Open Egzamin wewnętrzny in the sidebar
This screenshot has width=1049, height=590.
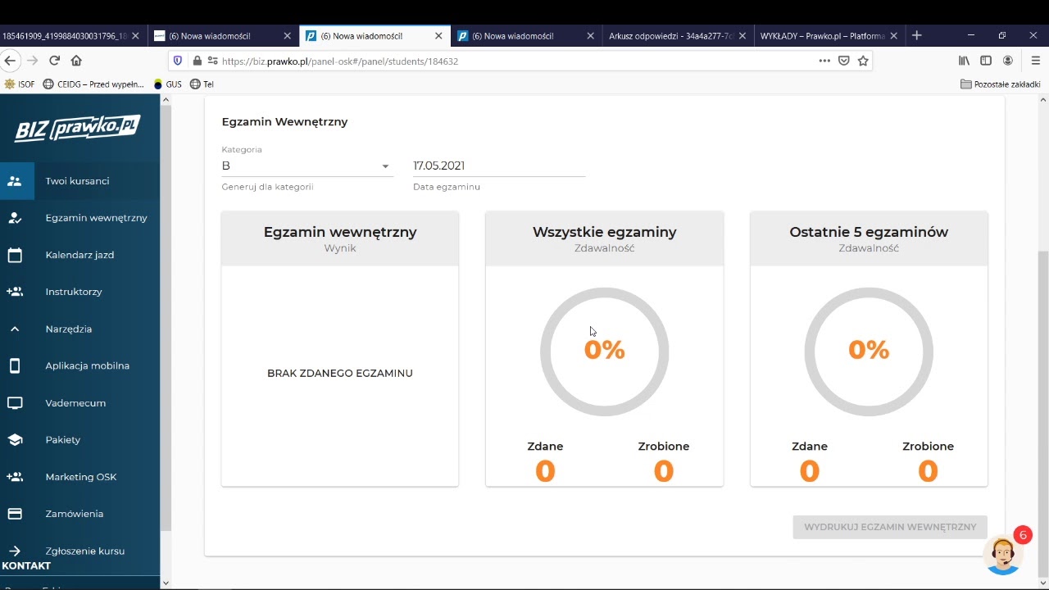(x=79, y=218)
